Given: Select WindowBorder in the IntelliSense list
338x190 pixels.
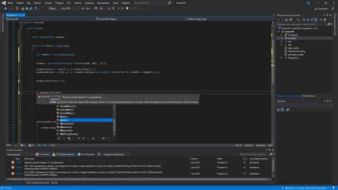Looking at the screenshot, I should click(67, 123).
